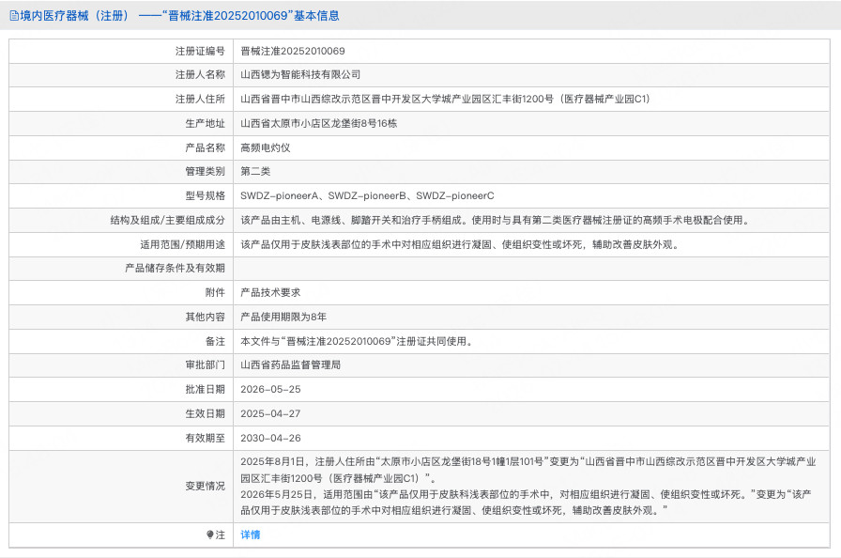Viewport: 841px width, 558px height.
Task: Select attachment value 产品技术要求
Action: coord(270,292)
